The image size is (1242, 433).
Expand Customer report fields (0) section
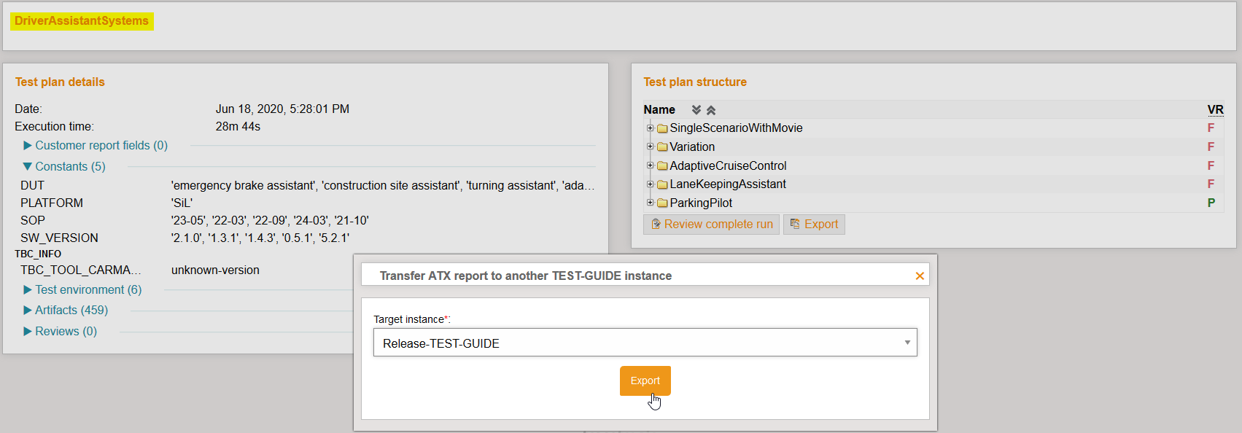pyautogui.click(x=95, y=145)
